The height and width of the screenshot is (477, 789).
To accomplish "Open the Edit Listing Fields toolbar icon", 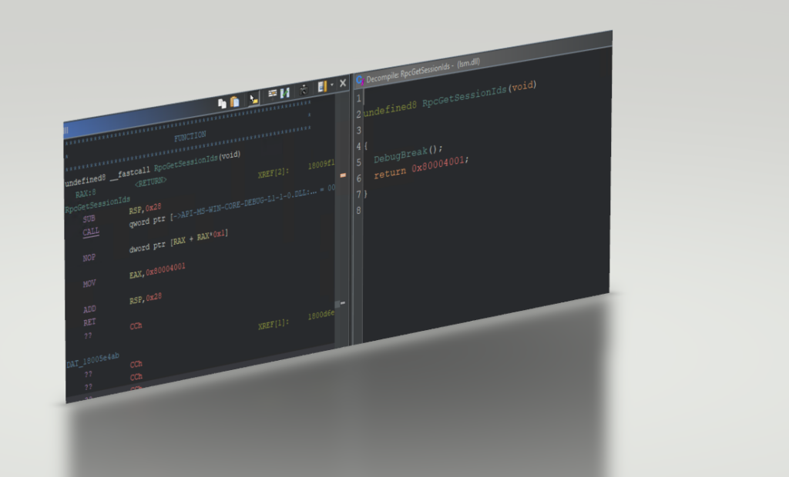I will [272, 92].
